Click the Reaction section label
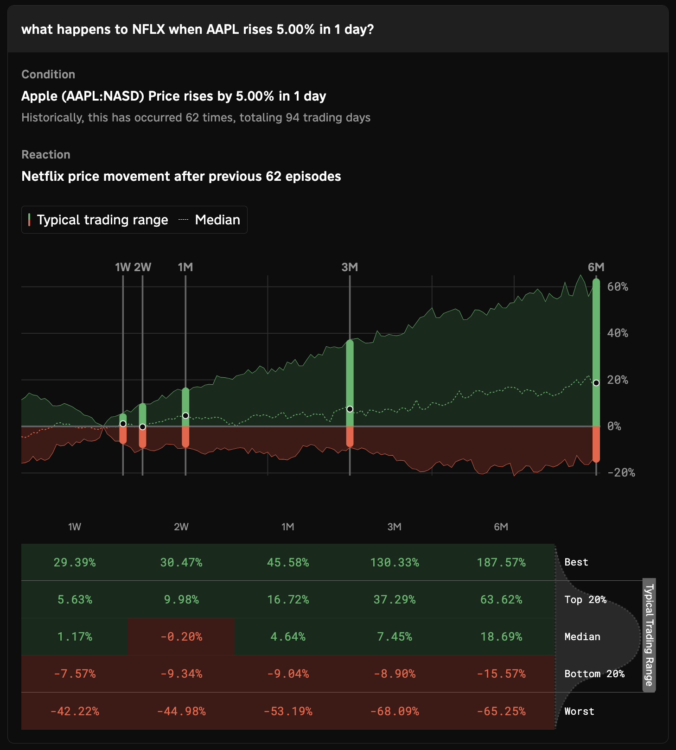The image size is (676, 750). 46,154
